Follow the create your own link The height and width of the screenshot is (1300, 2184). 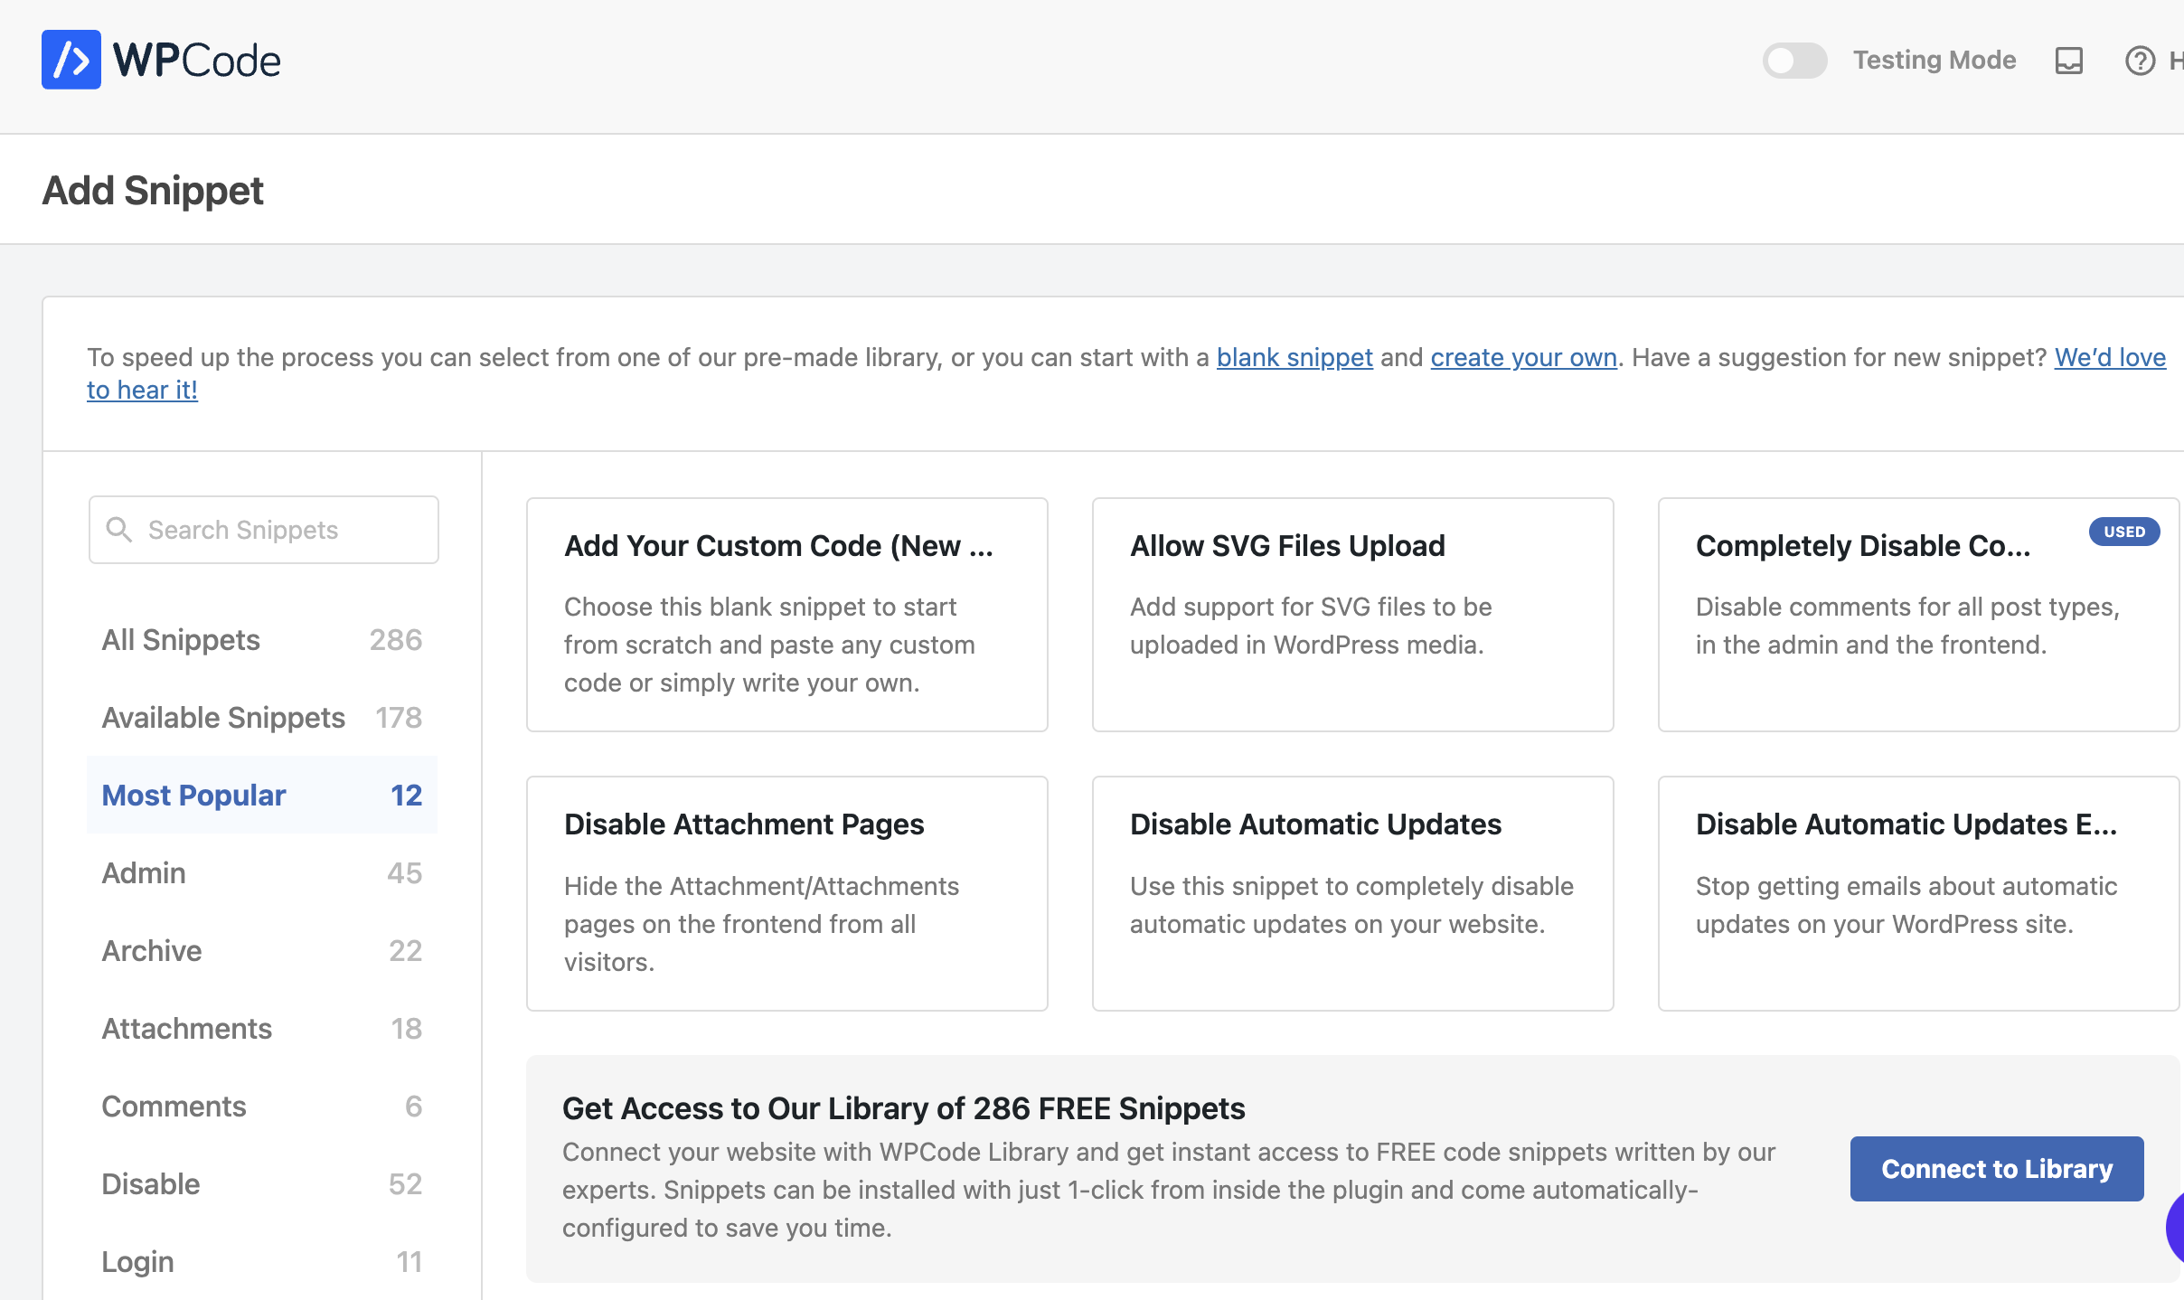click(1524, 357)
